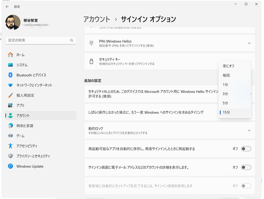Image resolution: width=264 pixels, height=199 pixels.
Task: Click the プライバシーとセキュリティ shield icon
Action: (x=10, y=156)
